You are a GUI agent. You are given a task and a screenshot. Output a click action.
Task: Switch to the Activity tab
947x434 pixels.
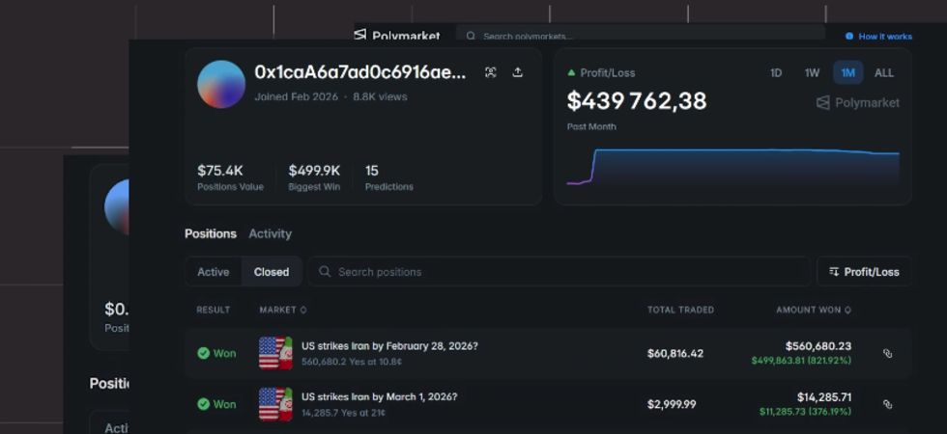[270, 233]
